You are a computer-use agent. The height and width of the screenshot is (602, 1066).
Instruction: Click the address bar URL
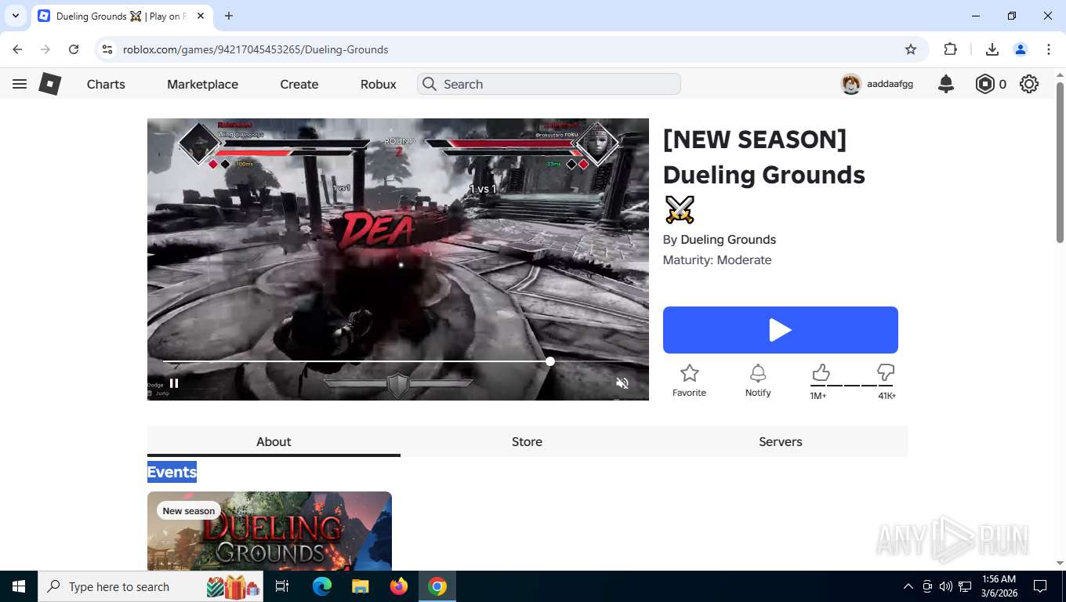pos(256,49)
